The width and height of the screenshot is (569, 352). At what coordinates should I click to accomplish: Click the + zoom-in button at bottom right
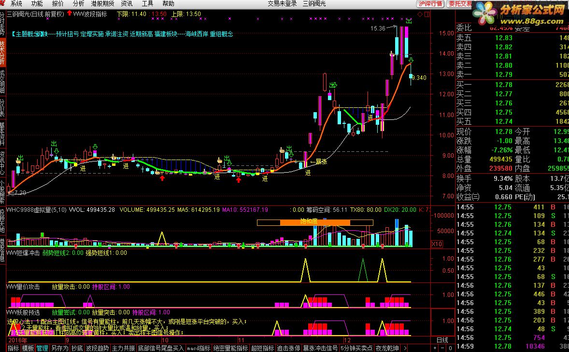point(434,348)
